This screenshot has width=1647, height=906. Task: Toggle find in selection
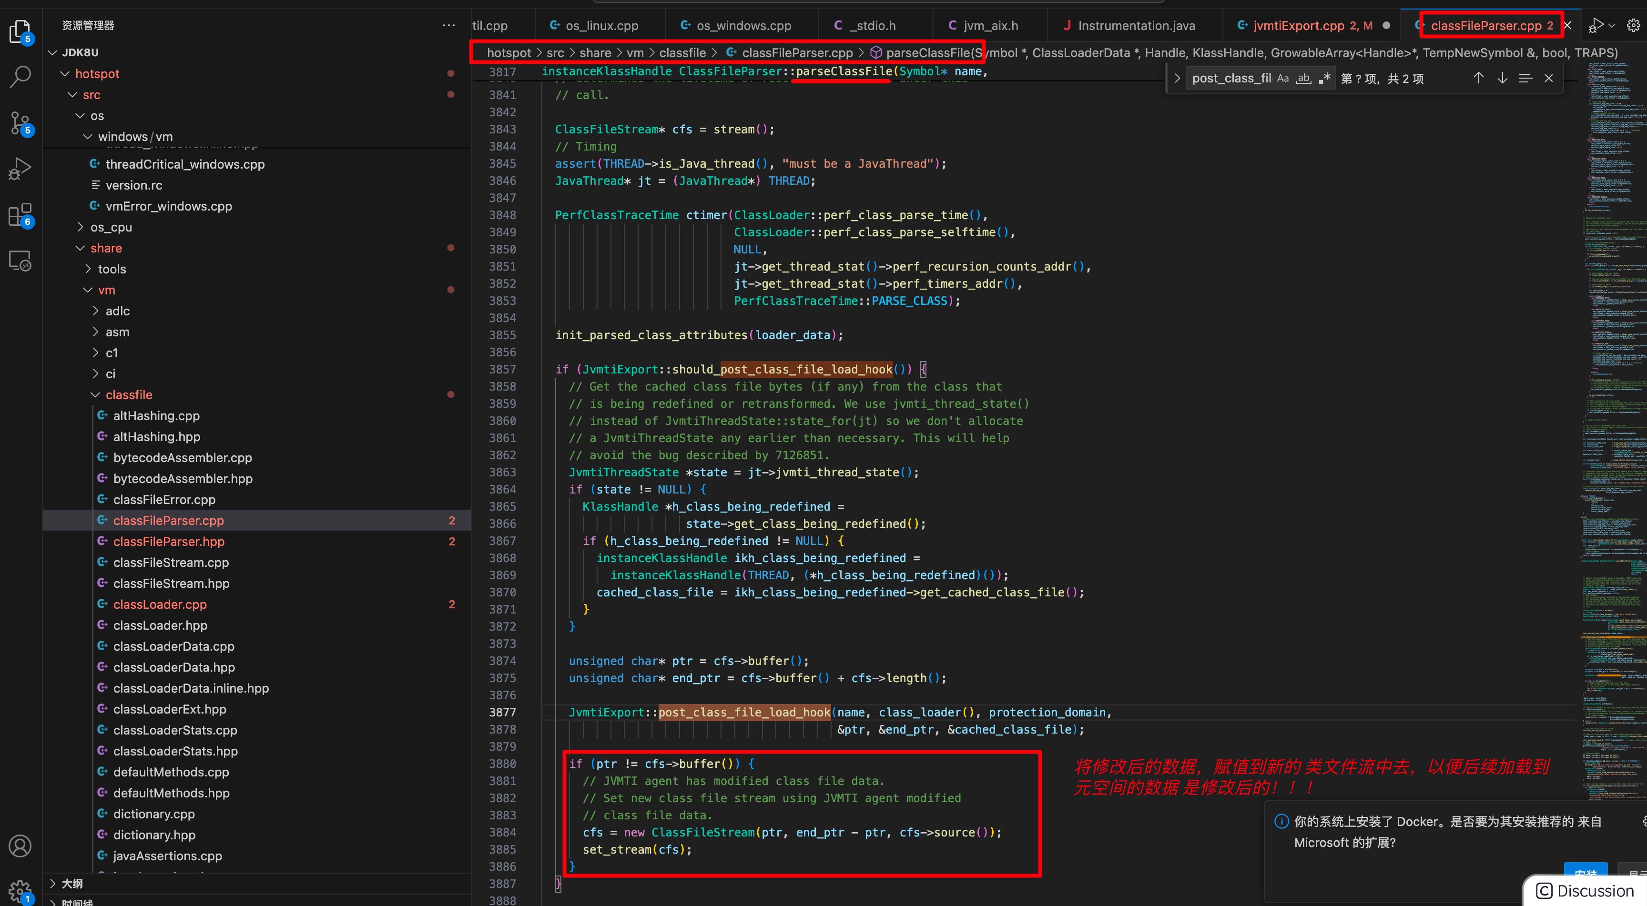1525,78
